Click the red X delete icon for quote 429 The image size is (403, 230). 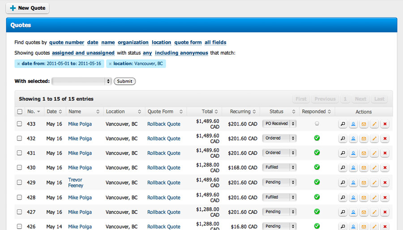tap(385, 182)
